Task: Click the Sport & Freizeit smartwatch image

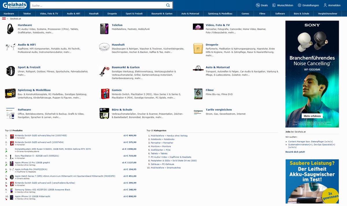Action: (10, 71)
